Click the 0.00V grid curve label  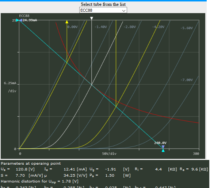(72, 27)
